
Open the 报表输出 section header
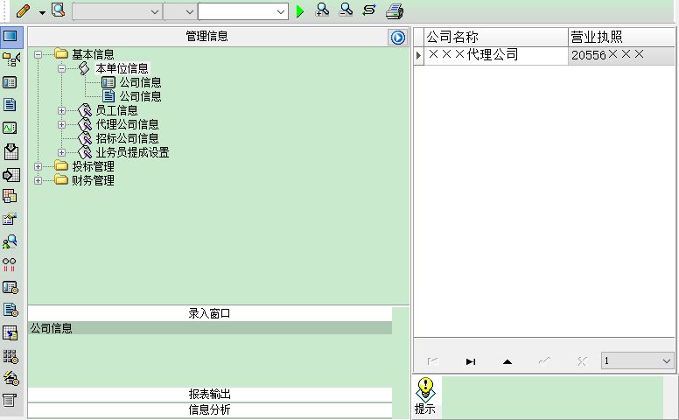click(210, 394)
